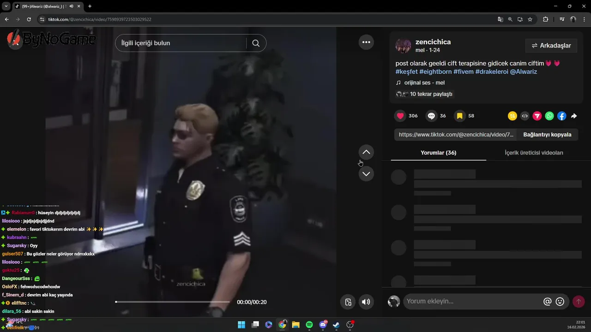Open the tab search dropdown arrow
591x332 pixels.
6,6
